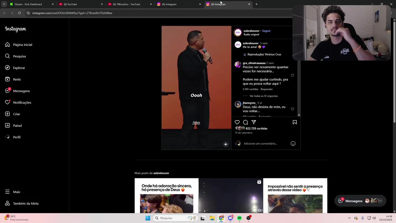Image resolution: width=396 pixels, height=223 pixels.
Task: Like the reel with heart icon
Action: click(x=237, y=122)
